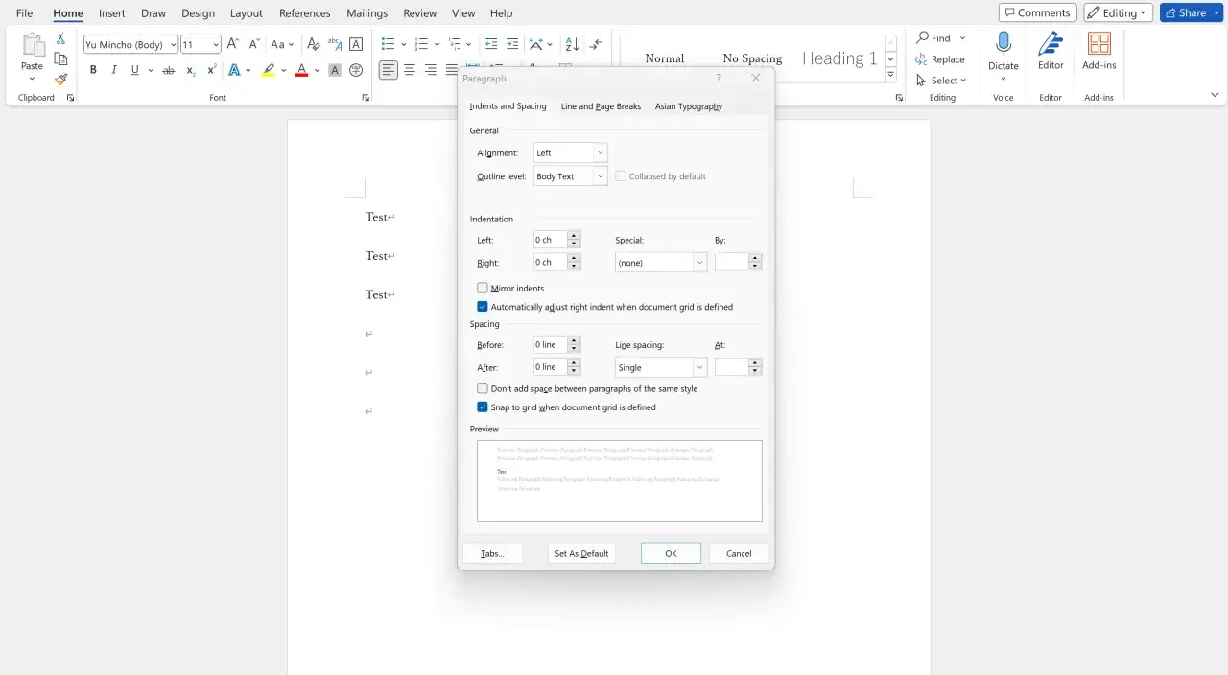Click the Multilevel List icon
The width and height of the screenshot is (1228, 675).
[455, 44]
